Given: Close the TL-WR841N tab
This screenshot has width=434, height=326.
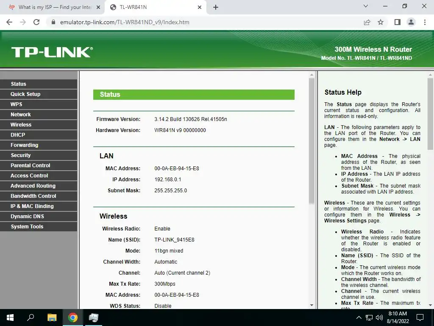Looking at the screenshot, I should point(200,8).
